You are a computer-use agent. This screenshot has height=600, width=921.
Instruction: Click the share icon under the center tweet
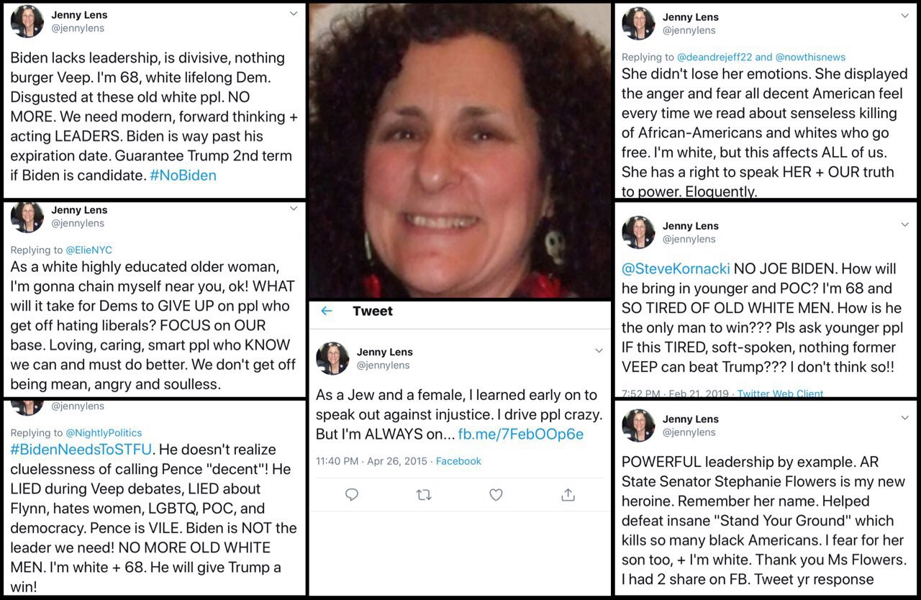(x=568, y=494)
